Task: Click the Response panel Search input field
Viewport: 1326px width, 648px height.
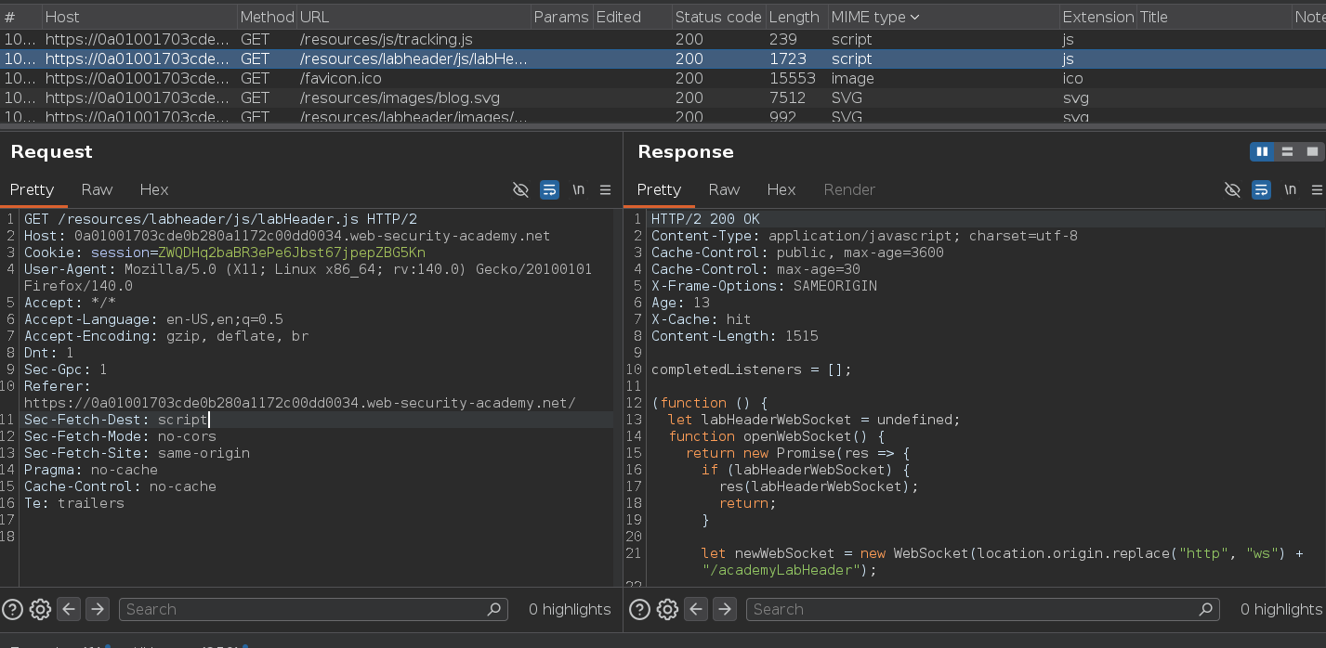Action: pyautogui.click(x=983, y=609)
